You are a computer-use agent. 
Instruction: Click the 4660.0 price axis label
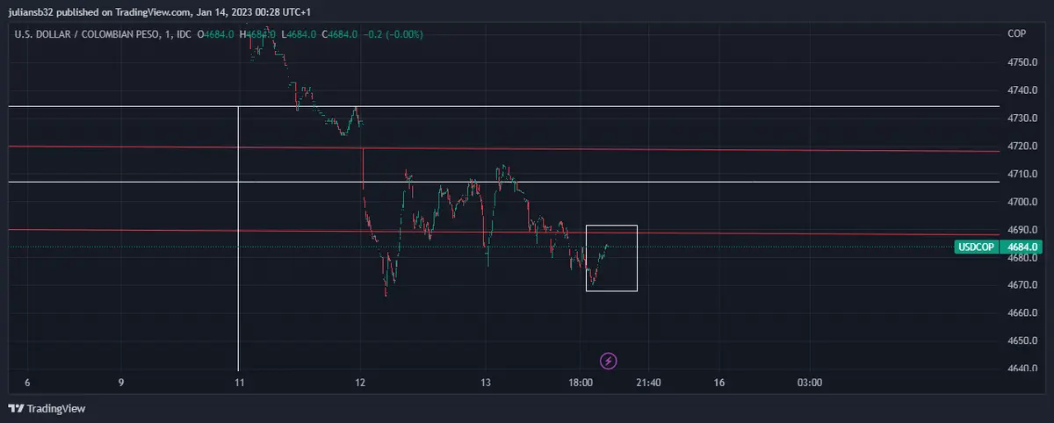point(1022,313)
